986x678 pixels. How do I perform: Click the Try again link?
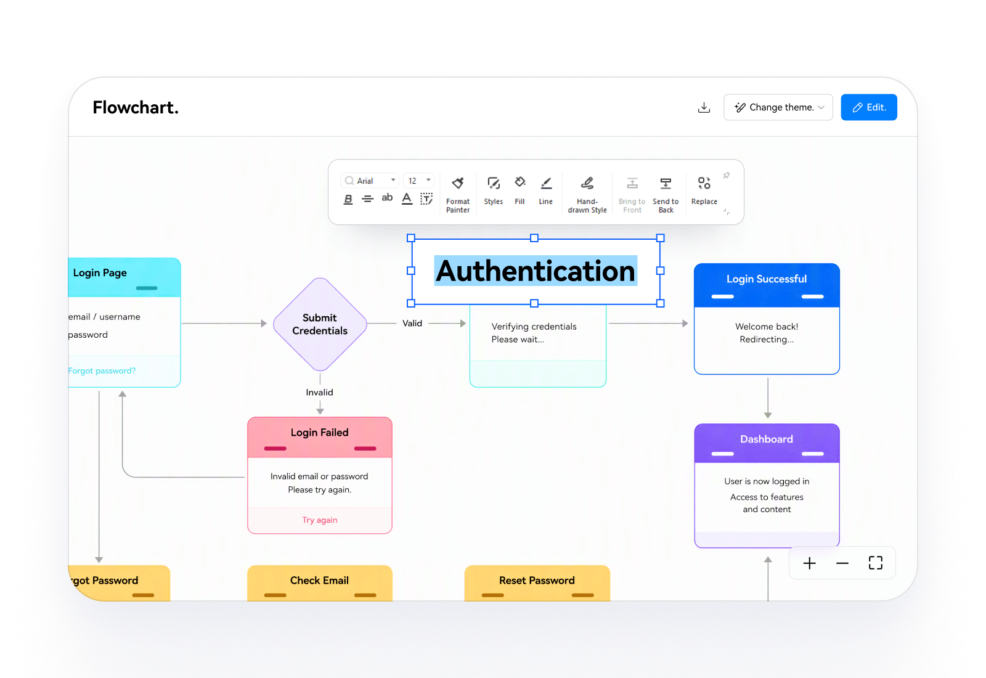[x=320, y=520]
